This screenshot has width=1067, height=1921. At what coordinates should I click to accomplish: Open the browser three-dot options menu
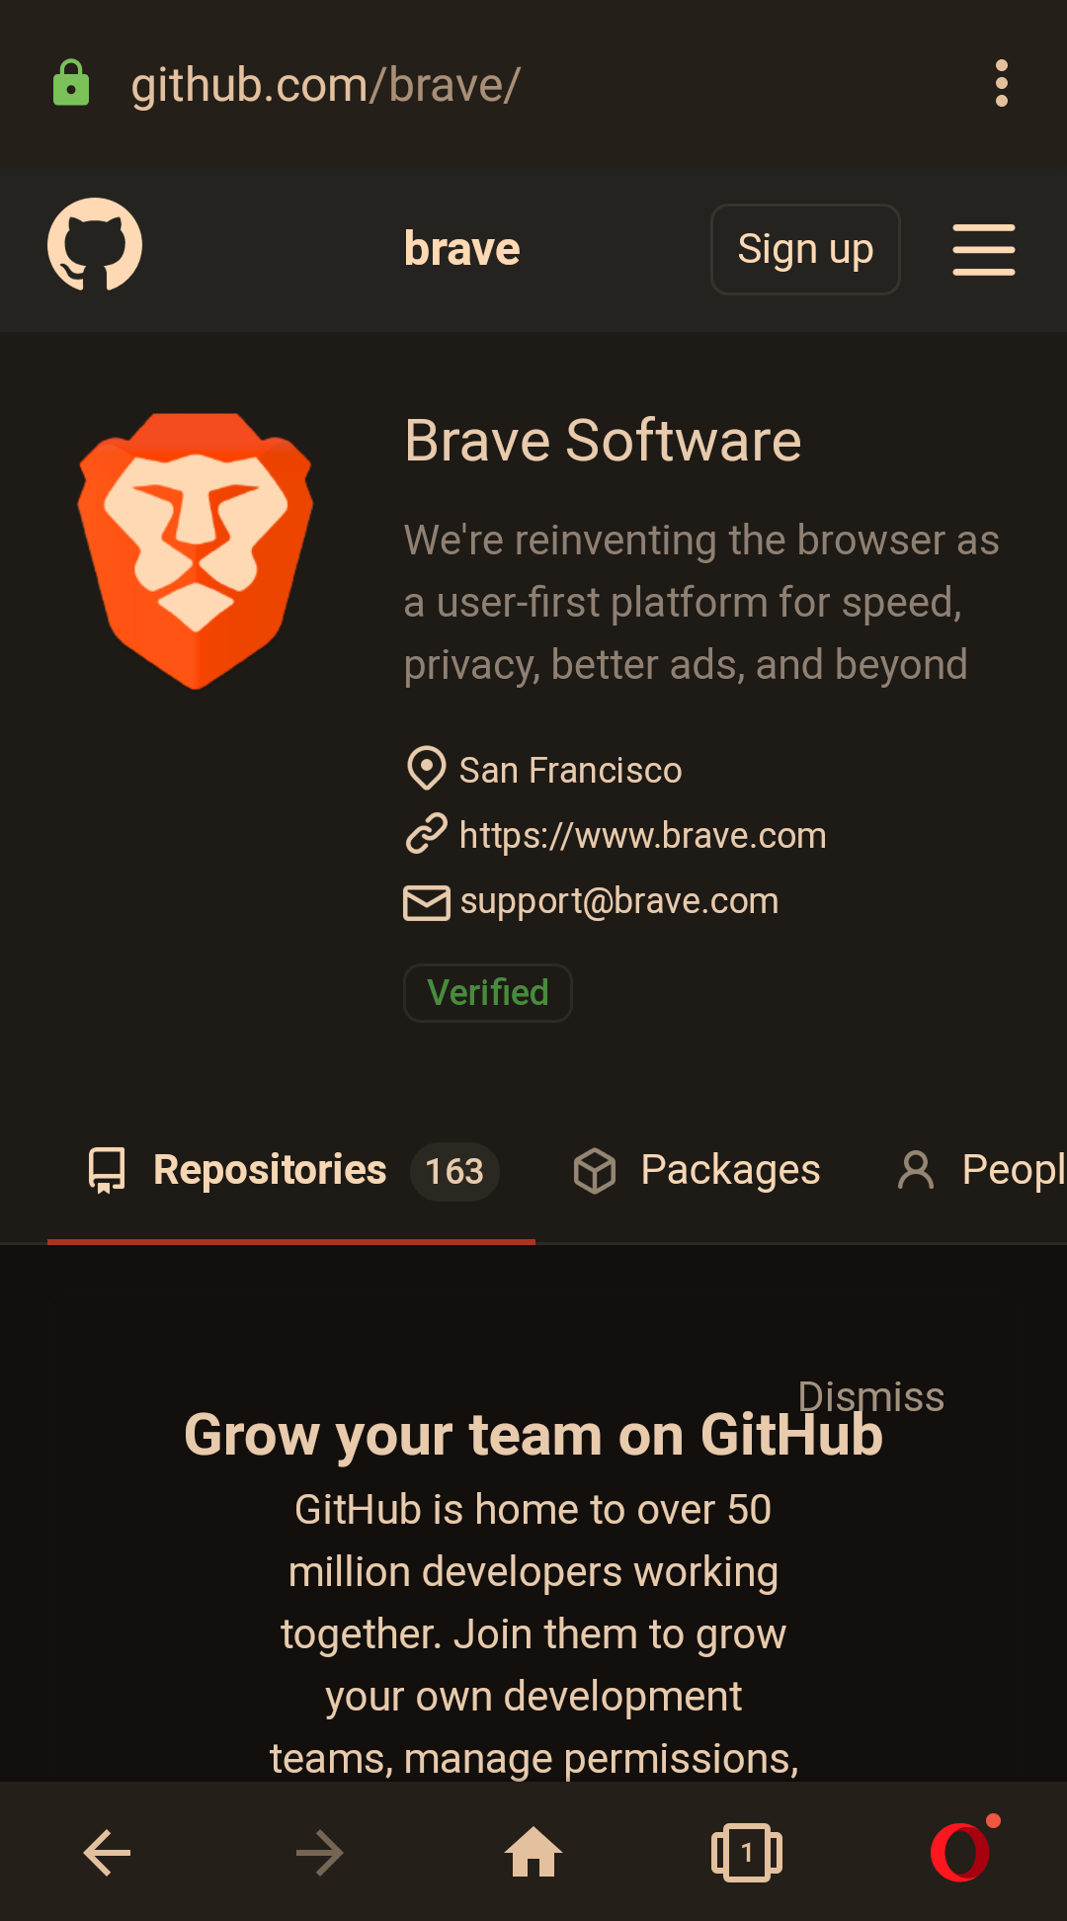[1002, 83]
